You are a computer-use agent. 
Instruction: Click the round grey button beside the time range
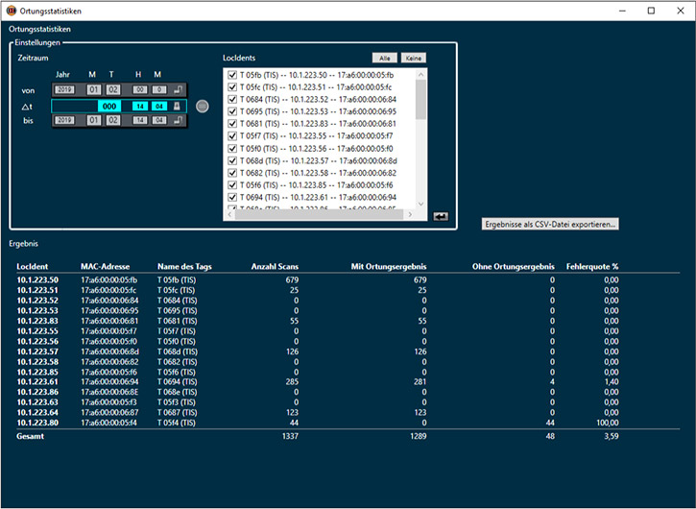coord(202,106)
